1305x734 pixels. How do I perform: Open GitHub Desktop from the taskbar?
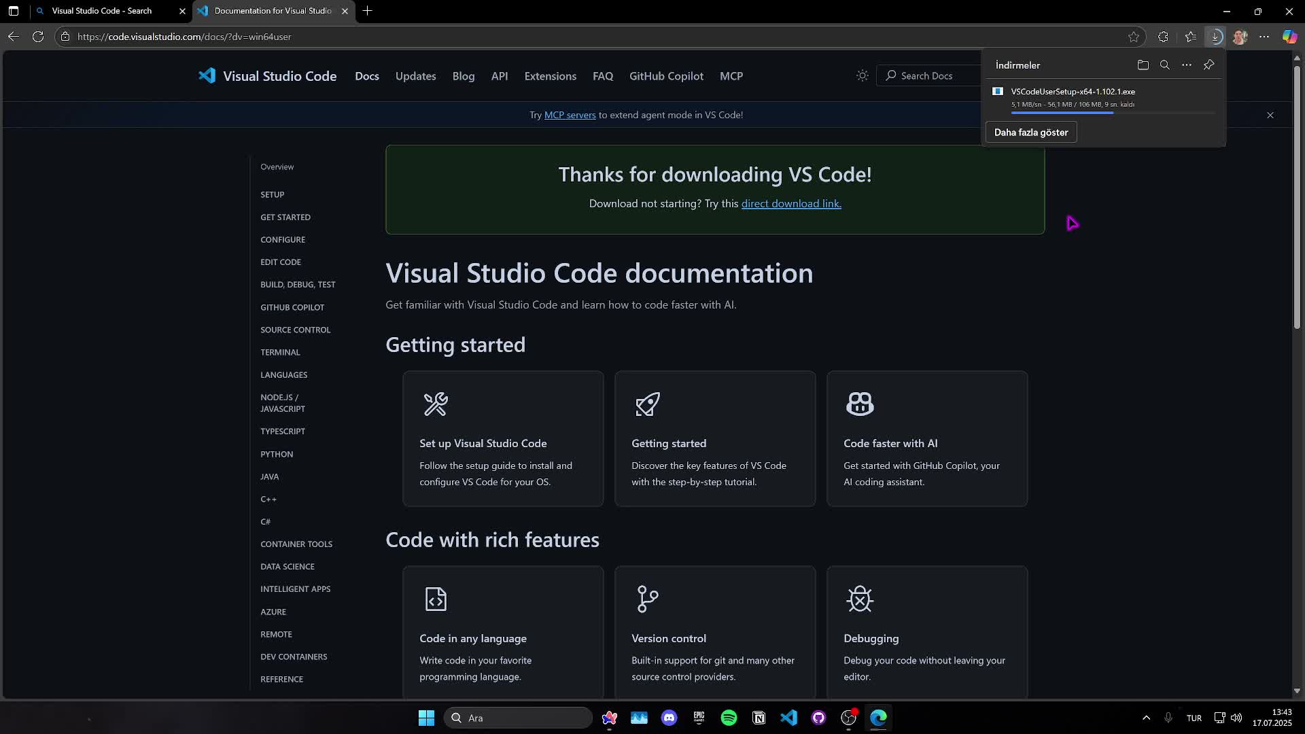point(818,718)
